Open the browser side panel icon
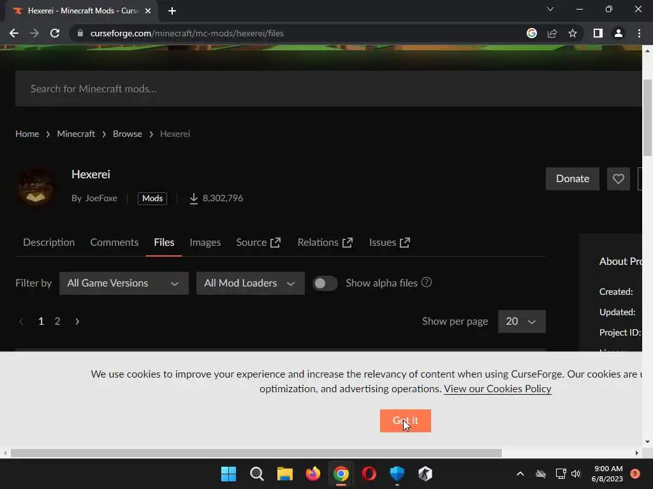This screenshot has width=653, height=489. (598, 33)
